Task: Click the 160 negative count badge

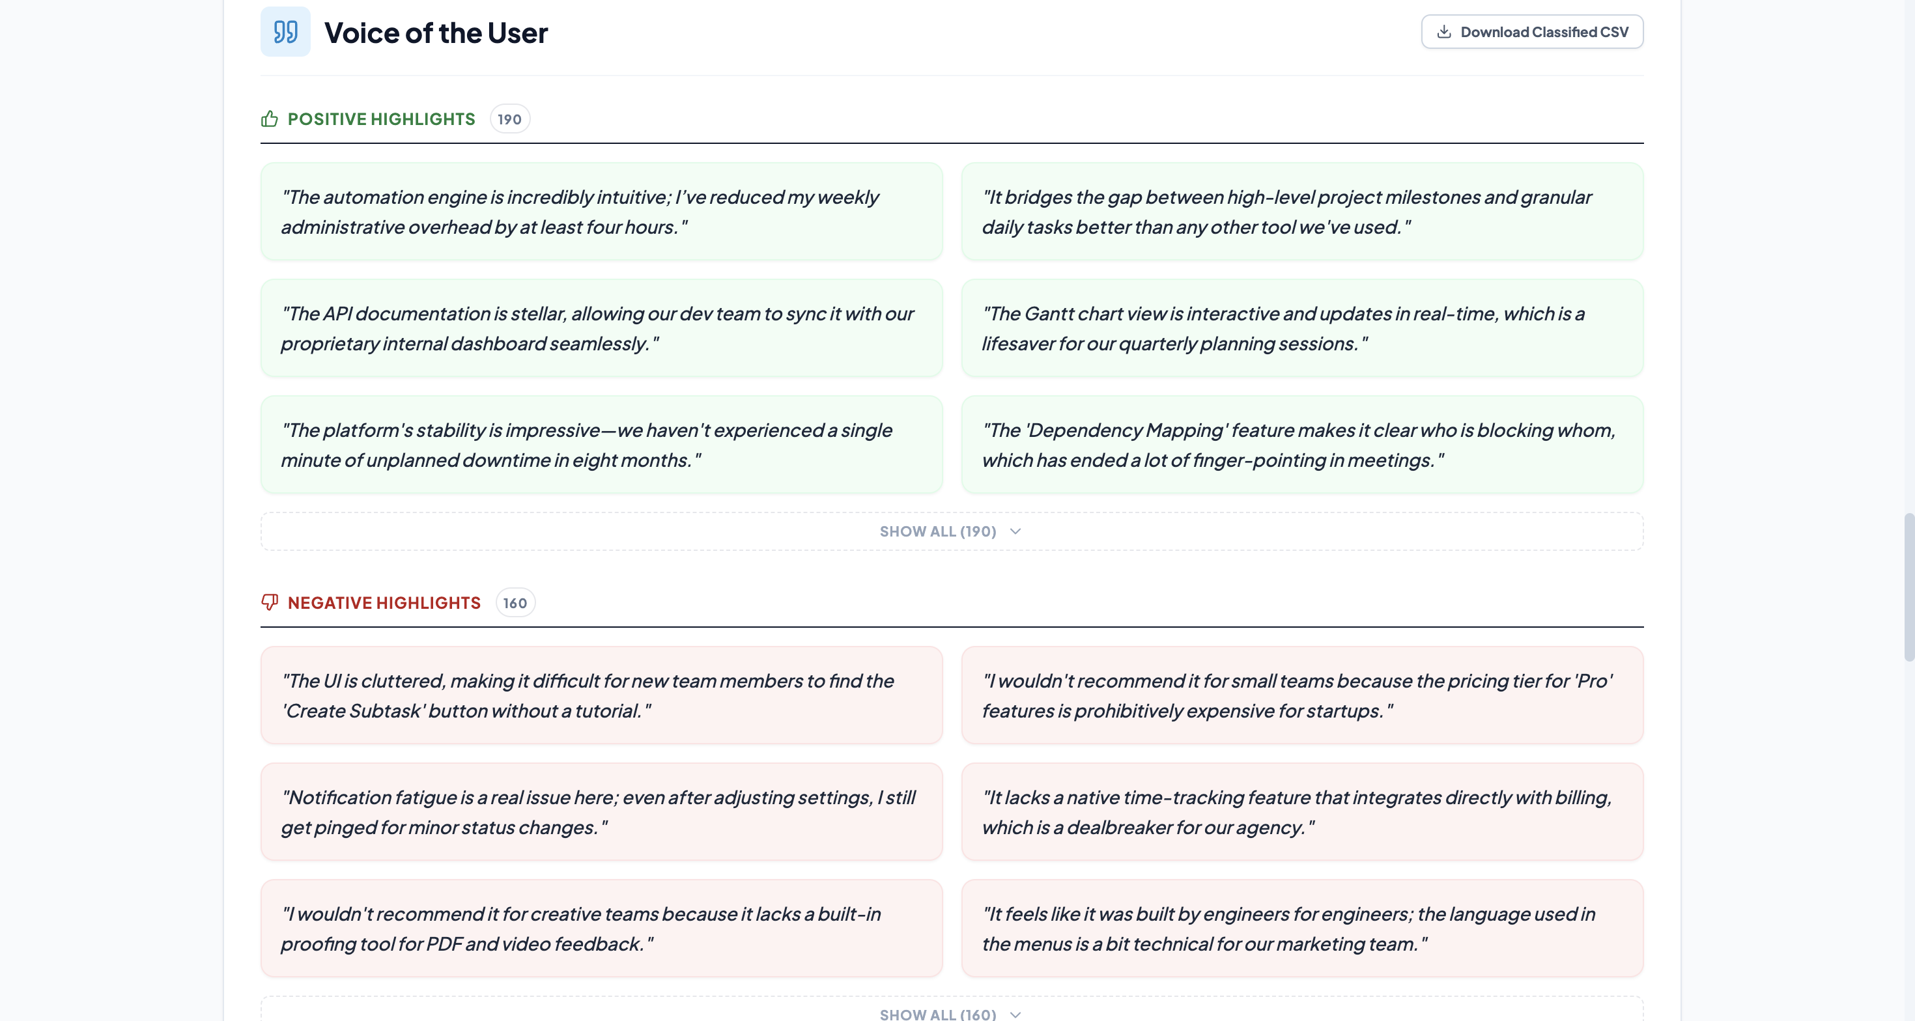Action: click(x=515, y=603)
